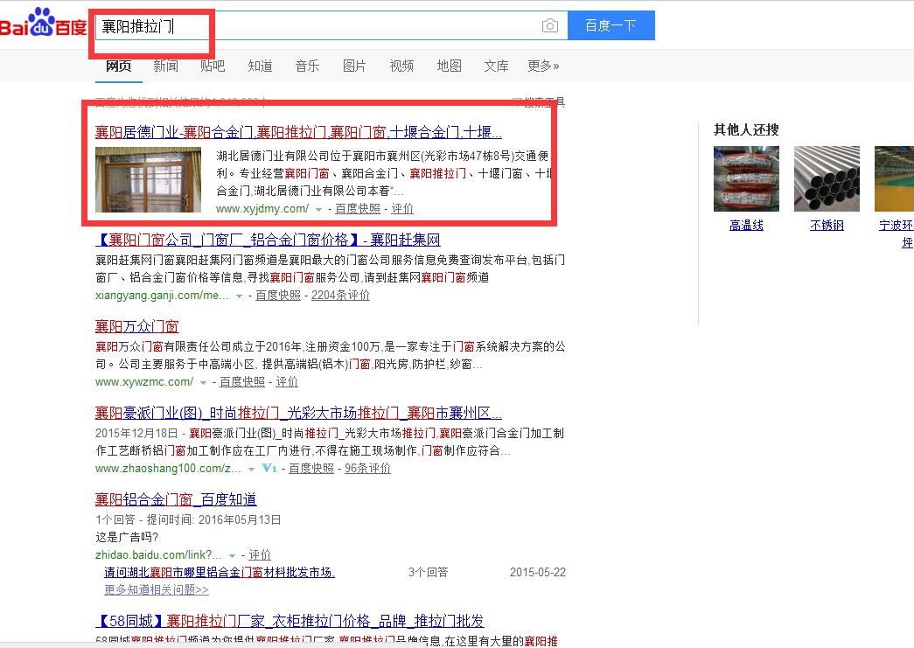Open the 视频 tab
The height and width of the screenshot is (648, 914).
tap(401, 66)
